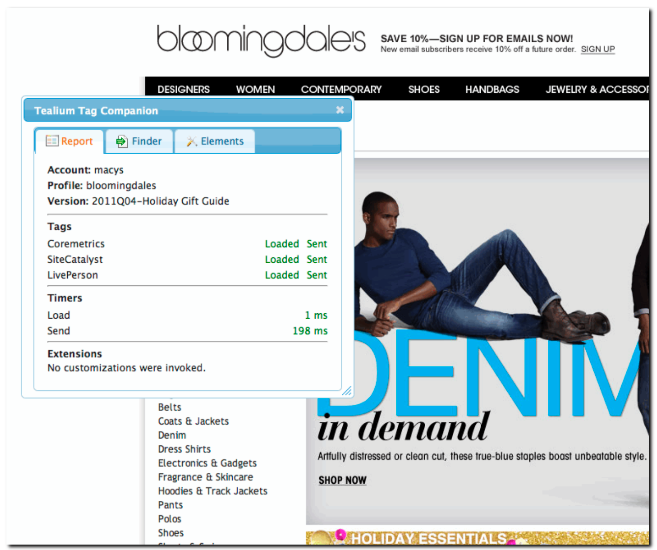Open the Report tab
The width and height of the screenshot is (657, 550).
tap(69, 141)
